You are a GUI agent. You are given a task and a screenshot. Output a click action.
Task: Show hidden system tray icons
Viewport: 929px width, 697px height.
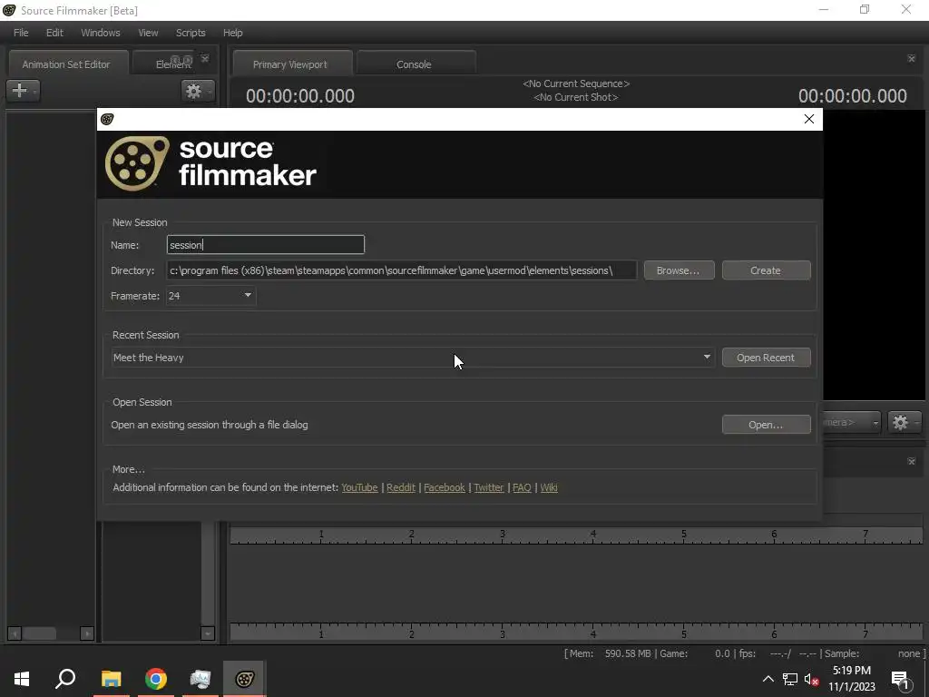click(768, 679)
